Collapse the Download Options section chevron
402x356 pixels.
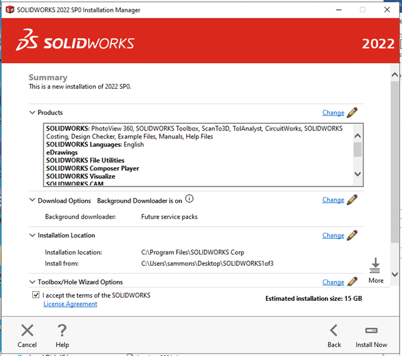[32, 200]
